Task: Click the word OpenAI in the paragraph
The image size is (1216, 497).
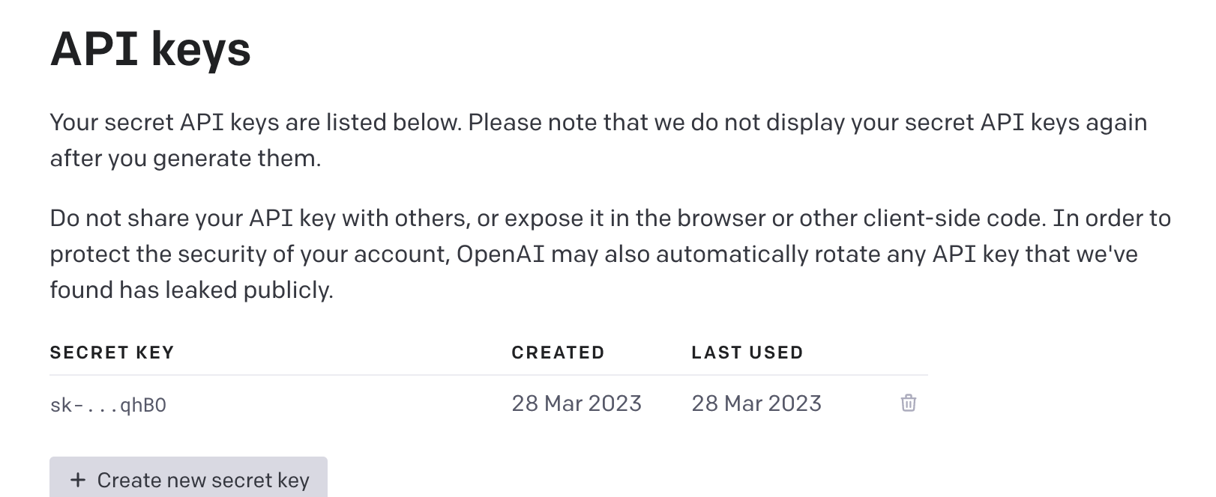Action: click(x=500, y=254)
